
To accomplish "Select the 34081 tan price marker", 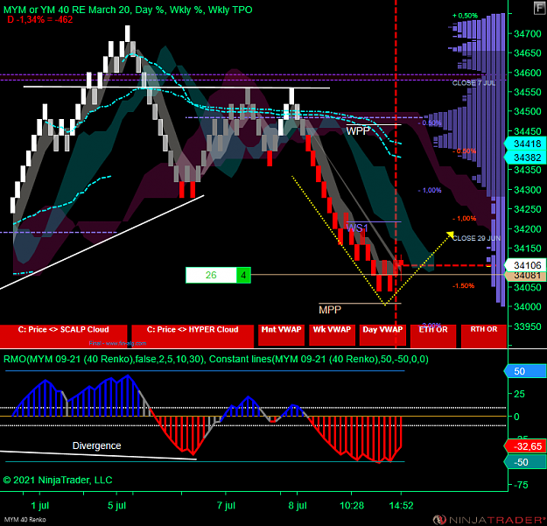I will pyautogui.click(x=525, y=276).
